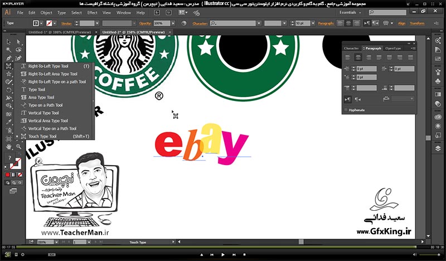Click the Change Screen Mode icon

click(13, 191)
